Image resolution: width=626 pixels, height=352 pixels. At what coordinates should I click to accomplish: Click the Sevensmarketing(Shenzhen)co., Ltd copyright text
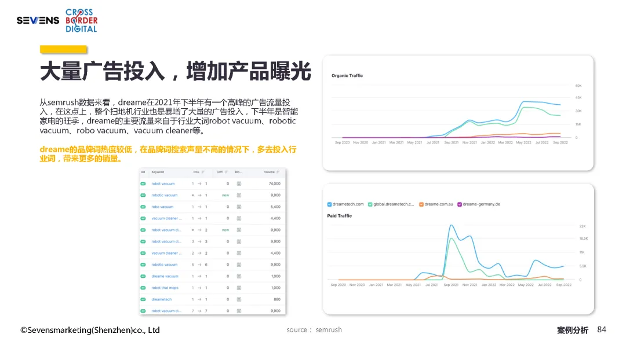point(90,330)
